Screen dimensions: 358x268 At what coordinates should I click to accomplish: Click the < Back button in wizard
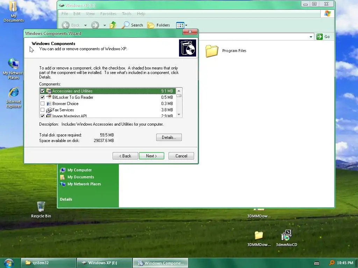coord(125,156)
